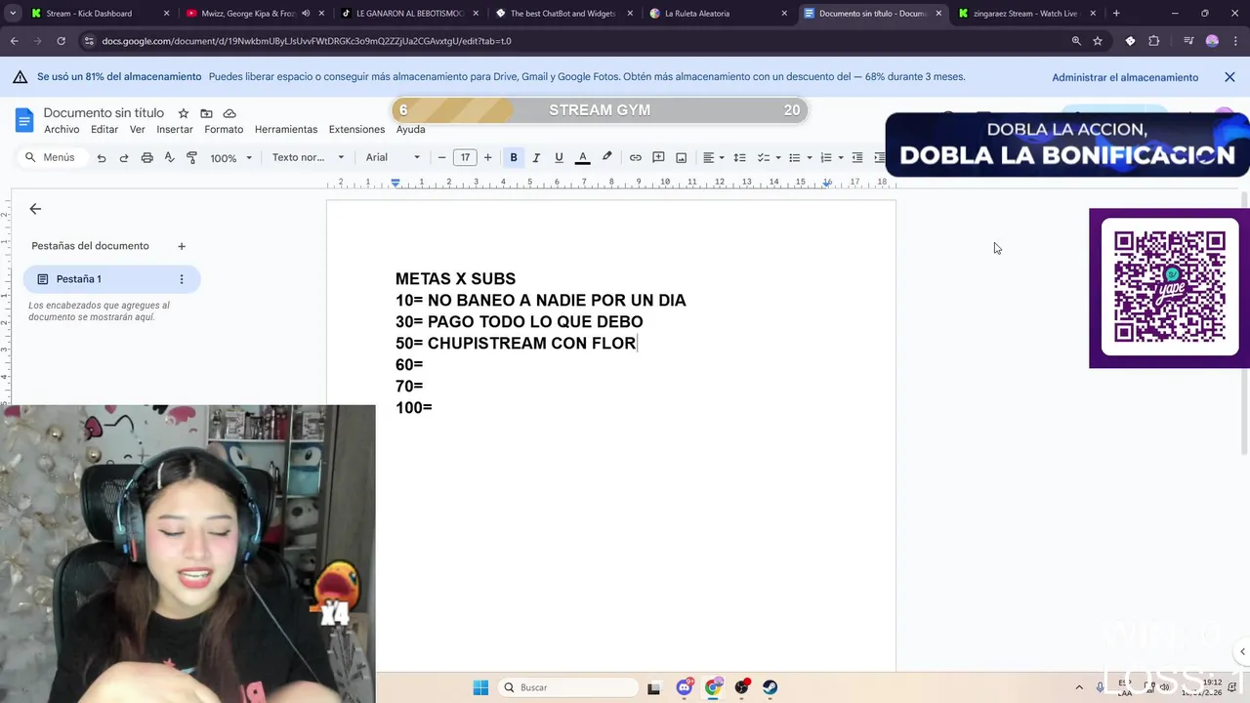Close the document tabs panel with back arrow
Screen dimensions: 1250x703
click(35, 209)
